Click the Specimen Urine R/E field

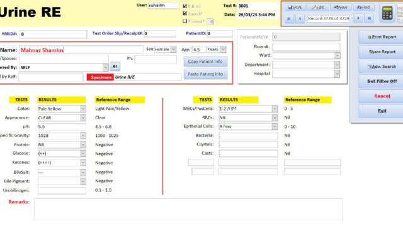point(147,77)
